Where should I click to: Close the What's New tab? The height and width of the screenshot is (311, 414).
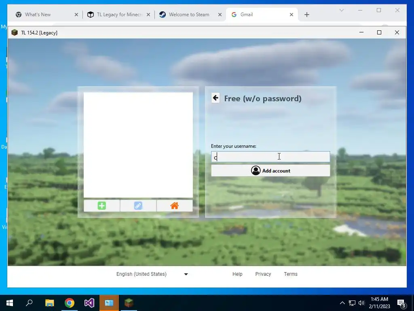tap(76, 15)
